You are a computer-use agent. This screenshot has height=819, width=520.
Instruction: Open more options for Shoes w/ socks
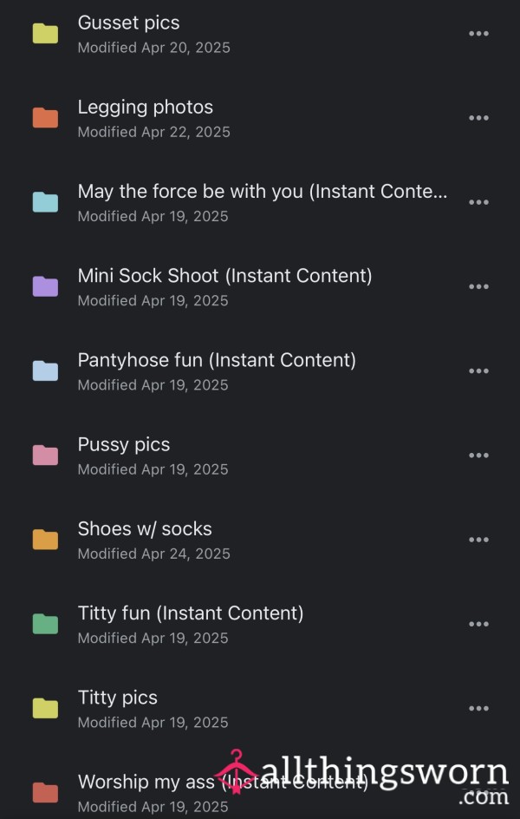tap(478, 541)
